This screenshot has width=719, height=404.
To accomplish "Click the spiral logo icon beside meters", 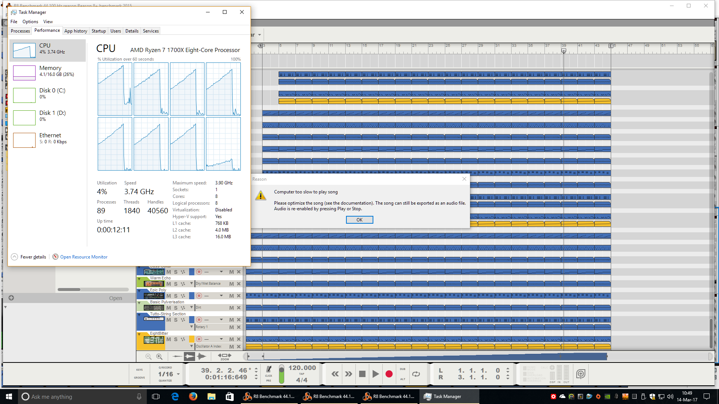I will 581,374.
